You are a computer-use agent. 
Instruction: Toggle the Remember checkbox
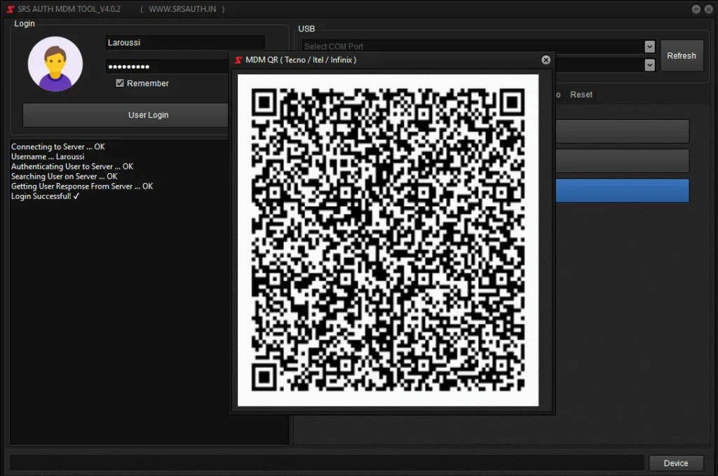[120, 83]
